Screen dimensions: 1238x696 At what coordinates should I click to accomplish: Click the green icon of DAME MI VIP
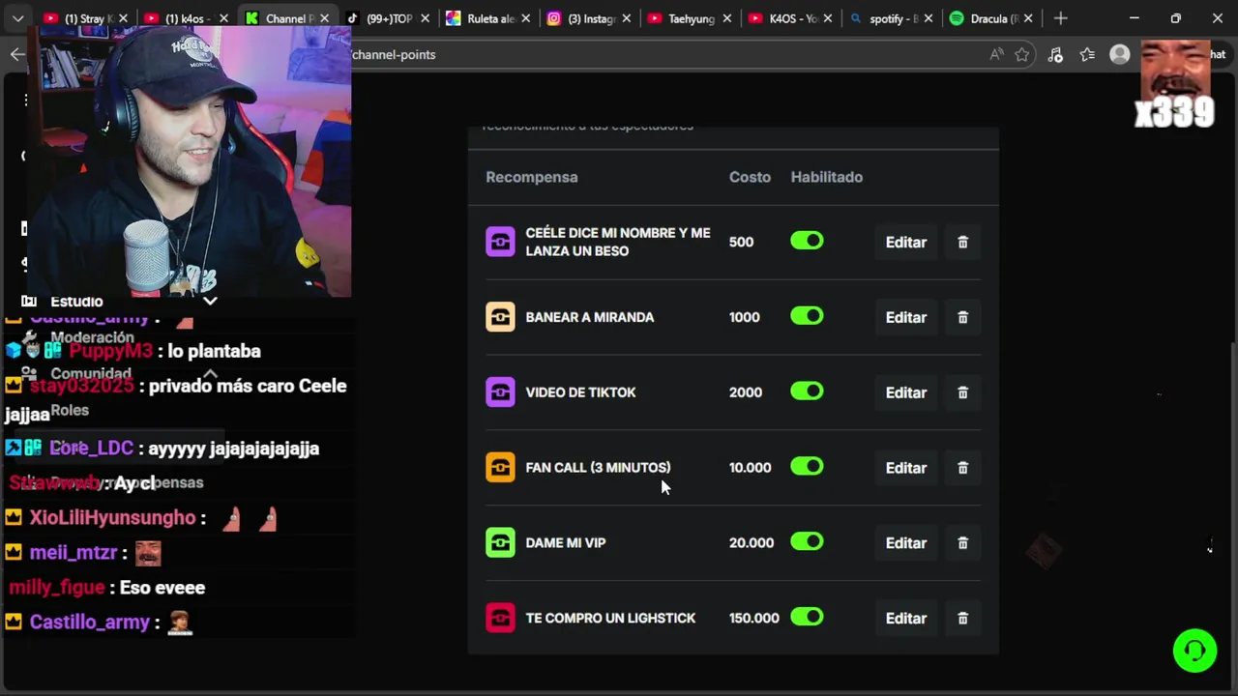500,543
